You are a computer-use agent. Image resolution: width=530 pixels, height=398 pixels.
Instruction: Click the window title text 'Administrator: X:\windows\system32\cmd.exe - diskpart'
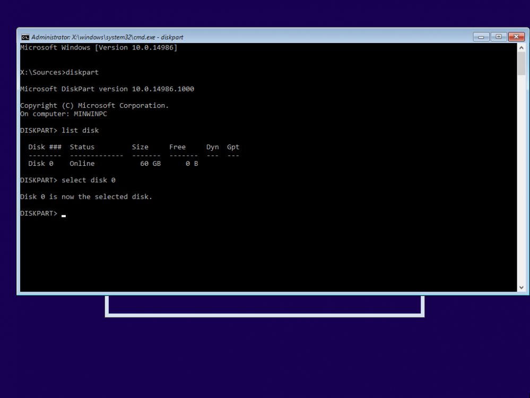[x=108, y=37]
